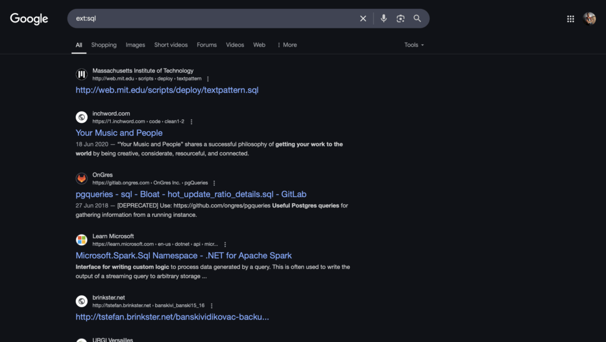Switch to the Short videos tab
Screen dimensions: 606x342
pyautogui.click(x=171, y=45)
